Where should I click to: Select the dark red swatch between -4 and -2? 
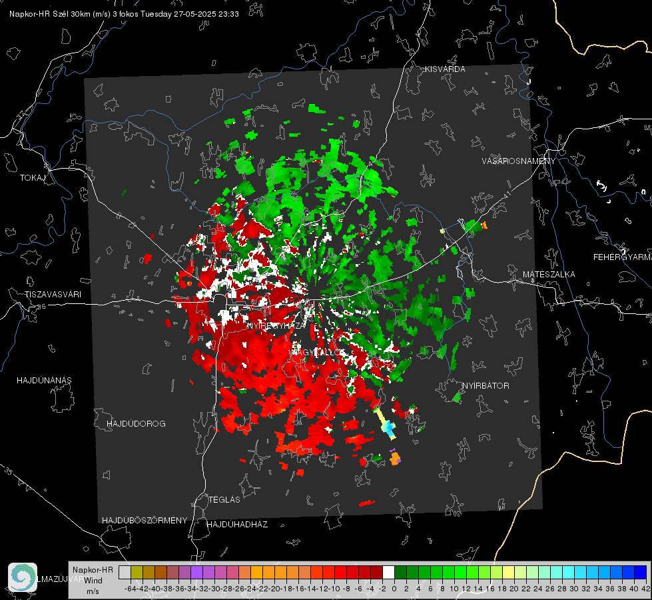376,572
